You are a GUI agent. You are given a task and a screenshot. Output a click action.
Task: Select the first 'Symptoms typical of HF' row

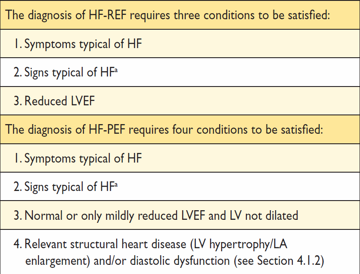[x=180, y=43]
